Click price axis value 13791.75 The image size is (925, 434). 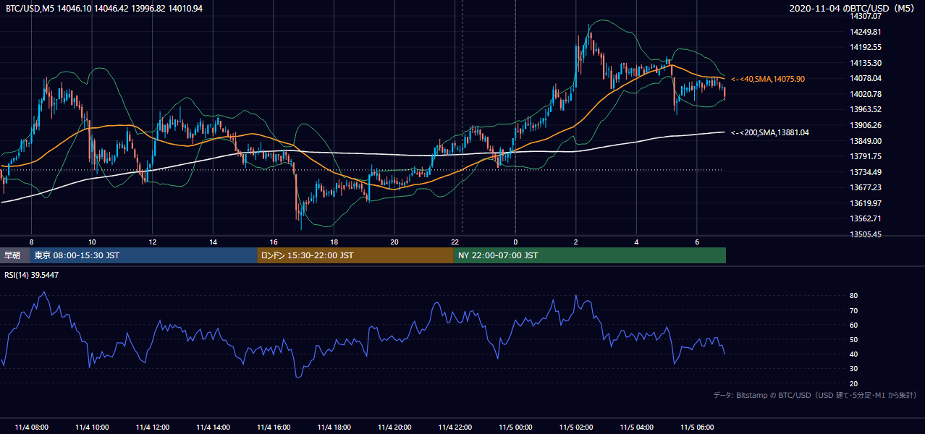click(865, 156)
